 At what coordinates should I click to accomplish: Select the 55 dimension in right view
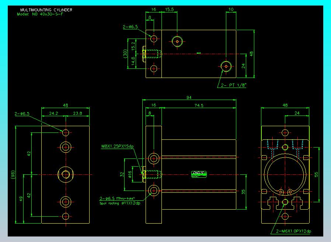pyautogui.click(x=317, y=175)
